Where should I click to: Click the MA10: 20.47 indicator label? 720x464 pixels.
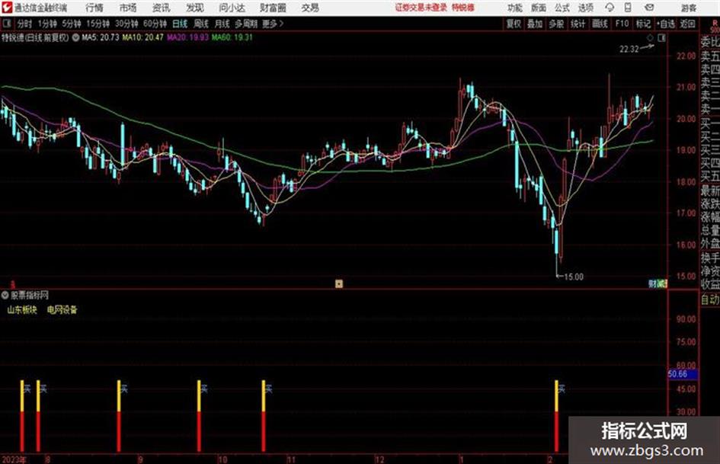tap(142, 37)
